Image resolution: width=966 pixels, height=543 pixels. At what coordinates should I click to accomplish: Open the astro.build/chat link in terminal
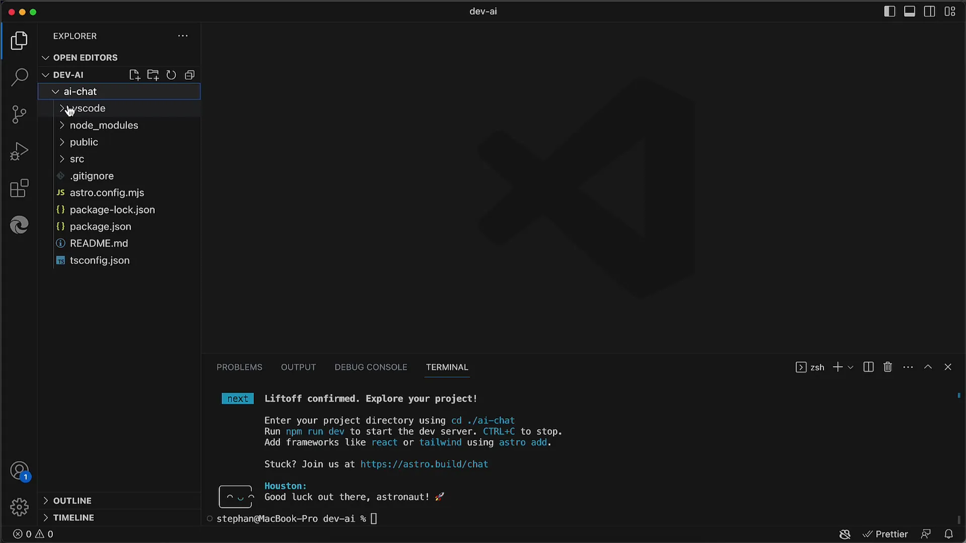(424, 464)
